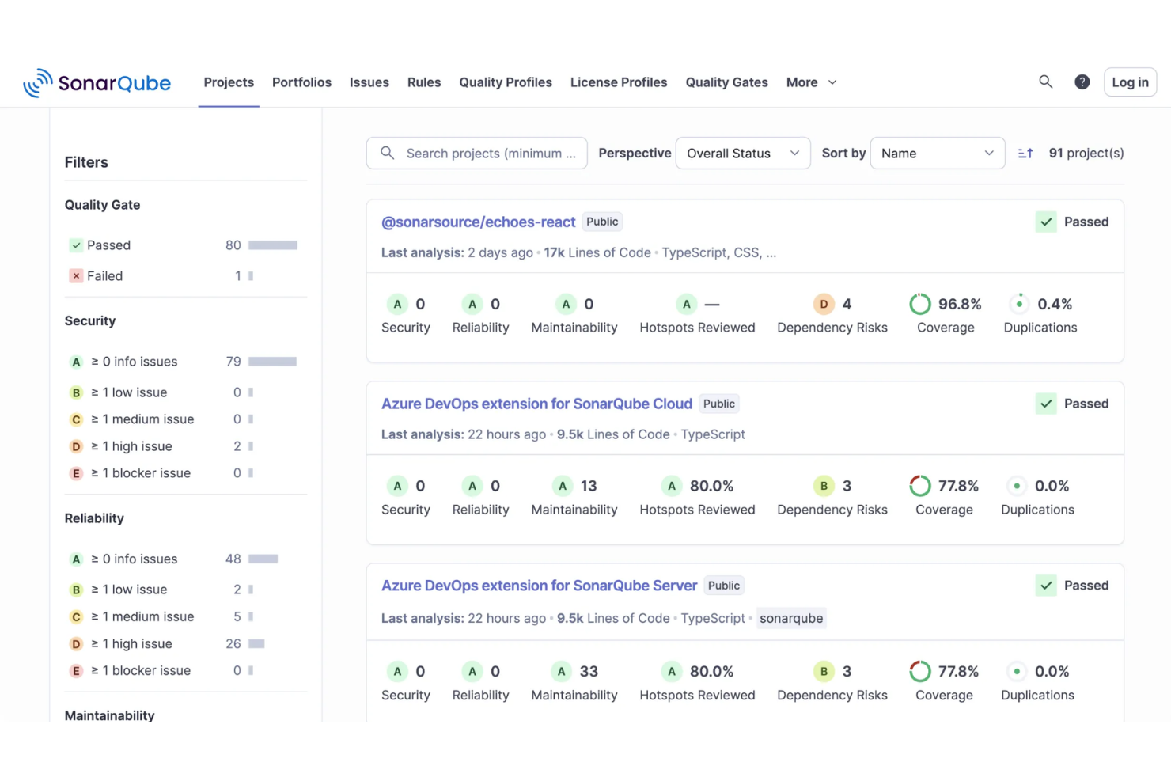Expand the More navigation menu
The width and height of the screenshot is (1171, 781).
point(811,82)
